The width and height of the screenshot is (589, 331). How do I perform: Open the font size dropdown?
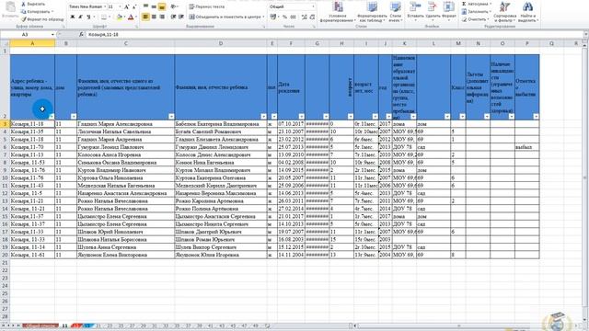click(120, 6)
